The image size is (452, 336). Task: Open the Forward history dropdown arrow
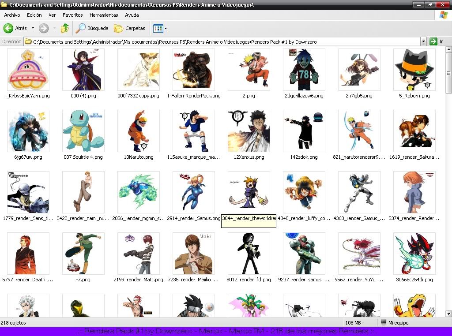coord(54,28)
